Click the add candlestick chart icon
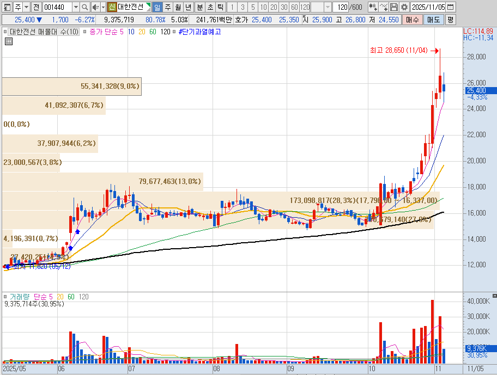The height and width of the screenshot is (375, 497). point(373,7)
